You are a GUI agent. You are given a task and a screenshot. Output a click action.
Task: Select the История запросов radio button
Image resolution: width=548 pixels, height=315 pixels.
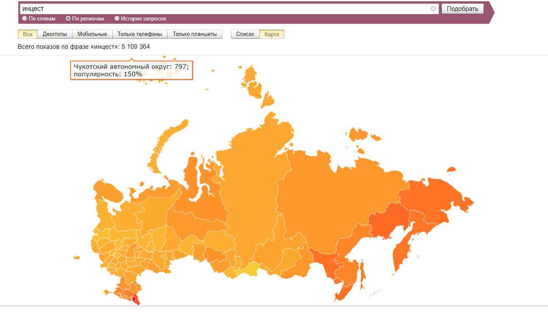coord(117,19)
